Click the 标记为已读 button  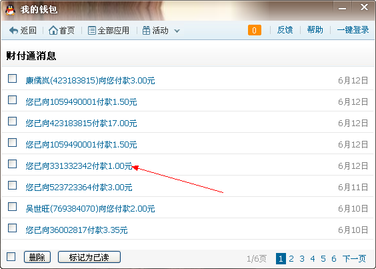pos(89,257)
